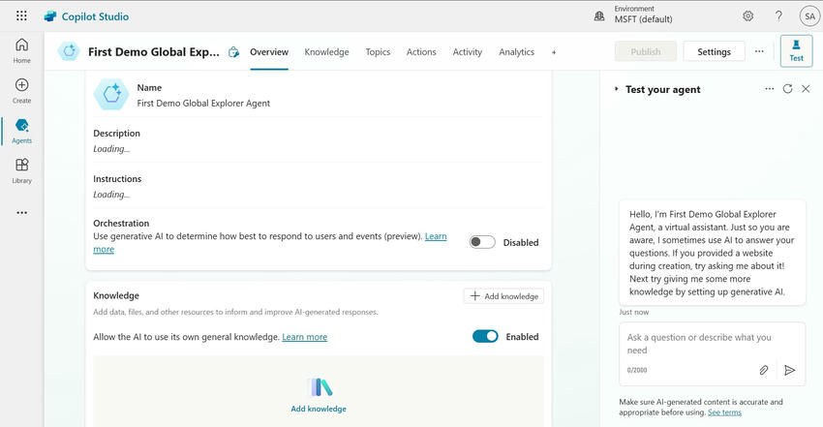
Task: Close the Test your agent panel
Action: point(806,89)
